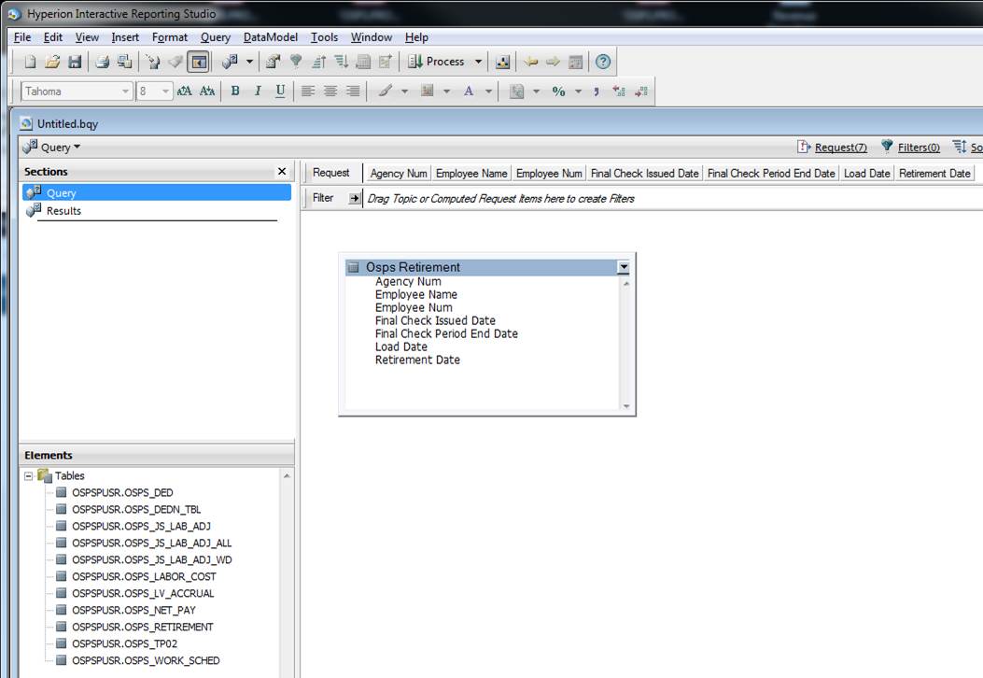Select OSPSPUSR.OSPS_NET_PAY table
Viewport: 983px width, 678px height.
coord(133,610)
